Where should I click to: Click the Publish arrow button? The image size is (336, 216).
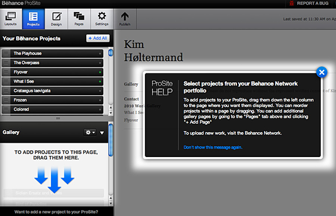point(125,19)
